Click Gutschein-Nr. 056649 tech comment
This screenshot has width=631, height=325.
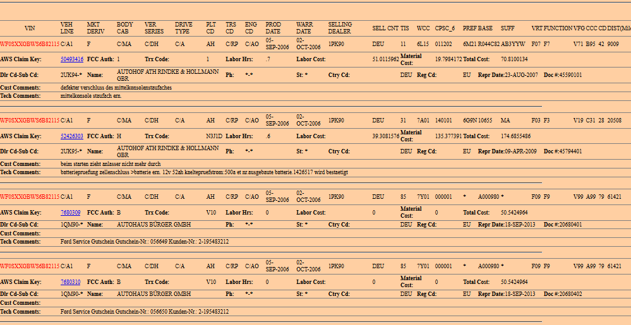point(144,242)
